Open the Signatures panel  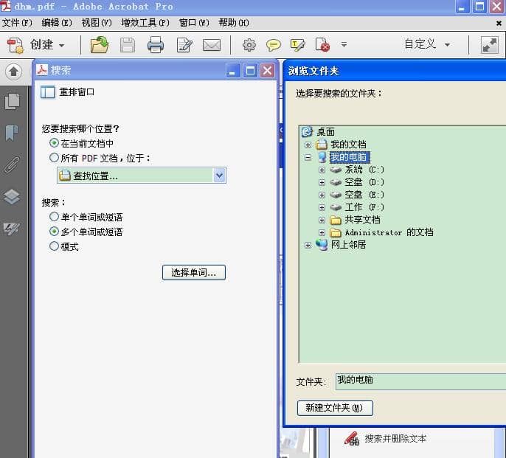[12, 229]
